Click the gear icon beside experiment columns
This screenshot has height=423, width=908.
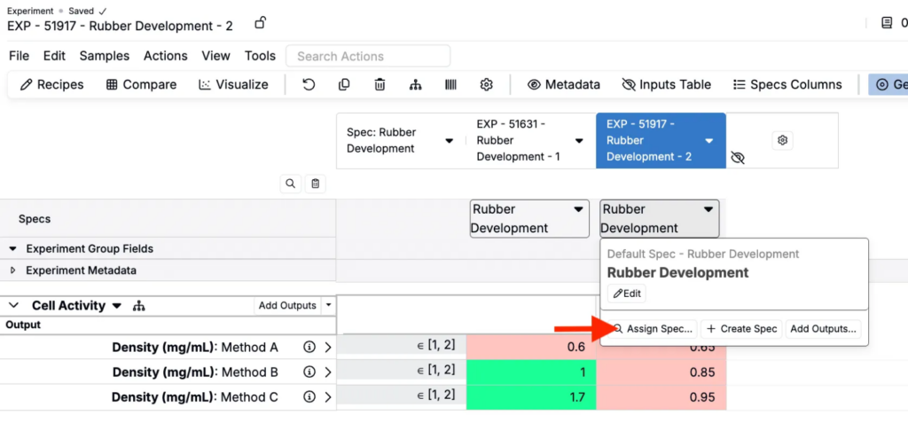(781, 140)
